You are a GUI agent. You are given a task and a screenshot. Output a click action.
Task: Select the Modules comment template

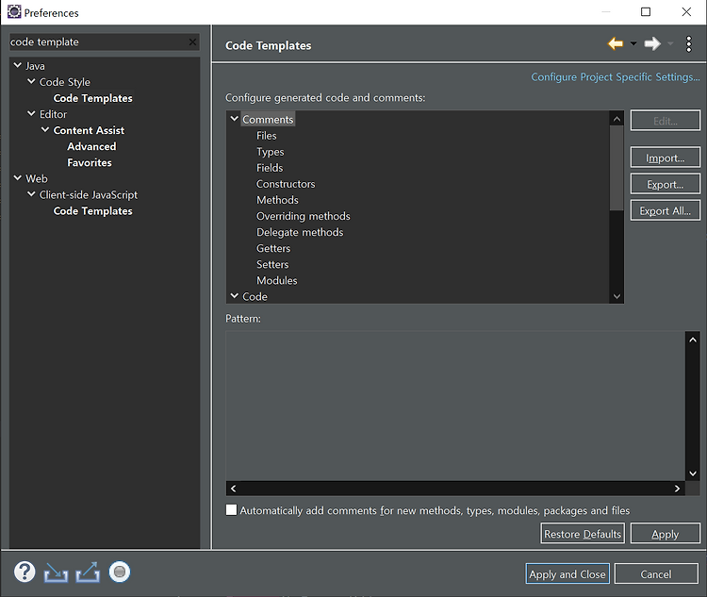click(x=277, y=280)
